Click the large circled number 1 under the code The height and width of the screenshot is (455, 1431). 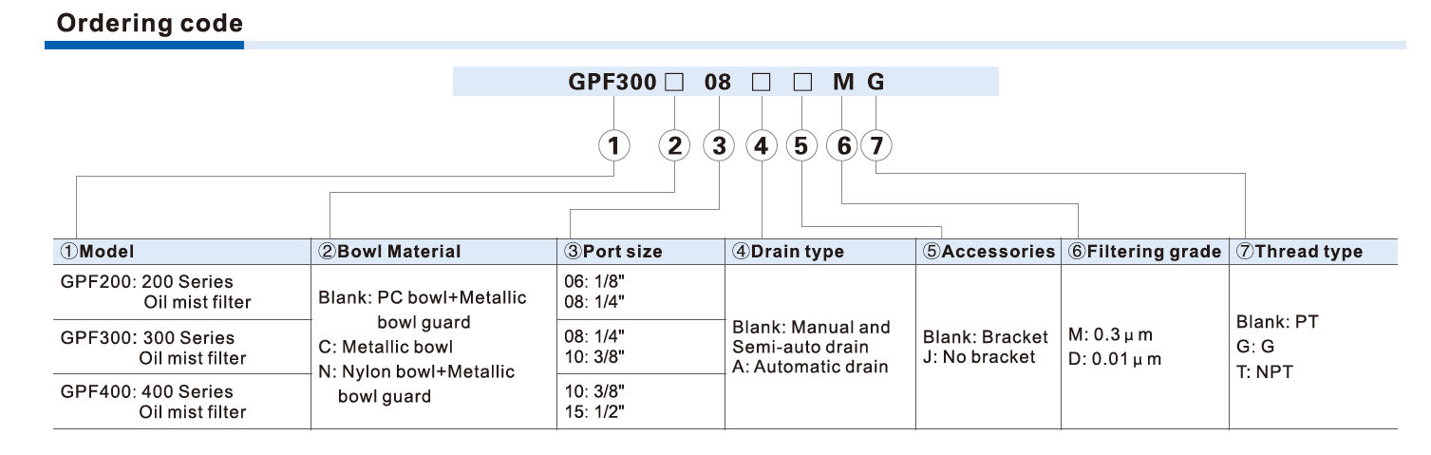click(615, 146)
